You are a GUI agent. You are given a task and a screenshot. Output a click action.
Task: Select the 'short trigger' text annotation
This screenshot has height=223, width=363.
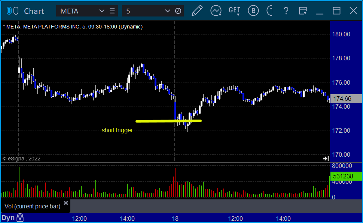click(x=117, y=130)
